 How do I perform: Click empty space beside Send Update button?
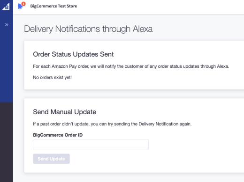coord(141,159)
